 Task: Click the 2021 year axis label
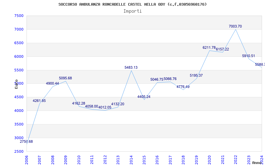tap(223, 160)
